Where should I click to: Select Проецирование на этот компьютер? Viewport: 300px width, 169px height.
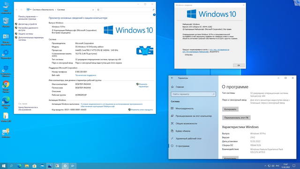tap(194, 116)
